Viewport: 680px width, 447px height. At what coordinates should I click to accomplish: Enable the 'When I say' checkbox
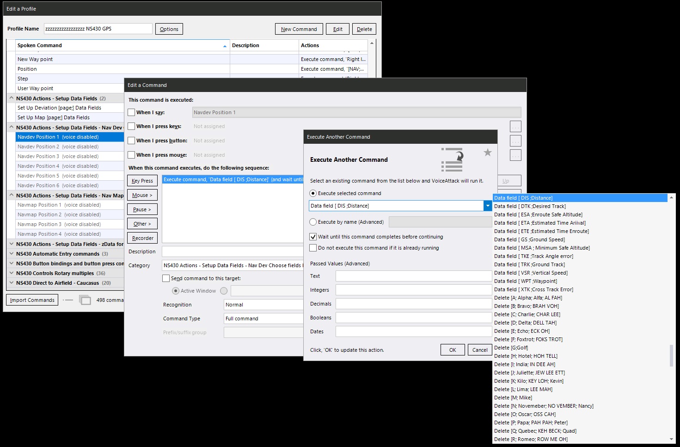click(132, 112)
